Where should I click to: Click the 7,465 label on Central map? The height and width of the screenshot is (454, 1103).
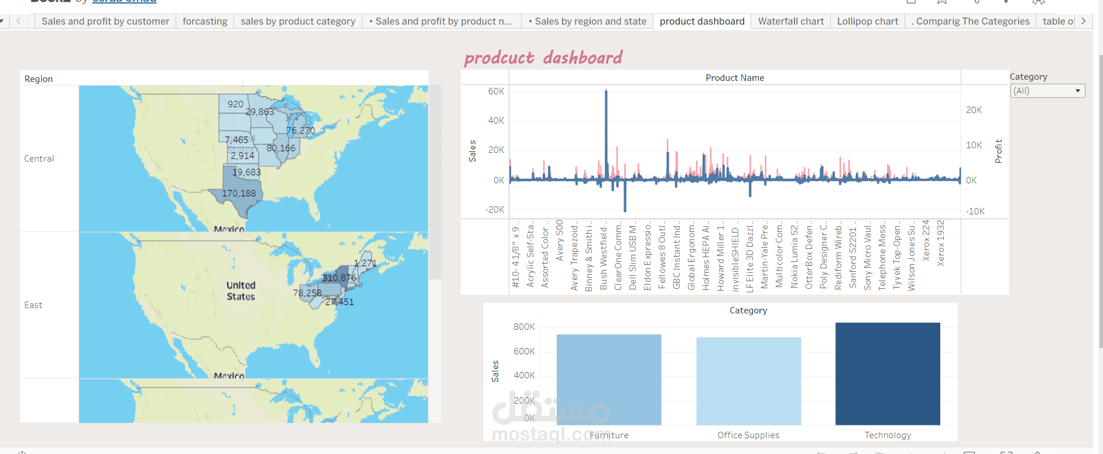pos(237,140)
